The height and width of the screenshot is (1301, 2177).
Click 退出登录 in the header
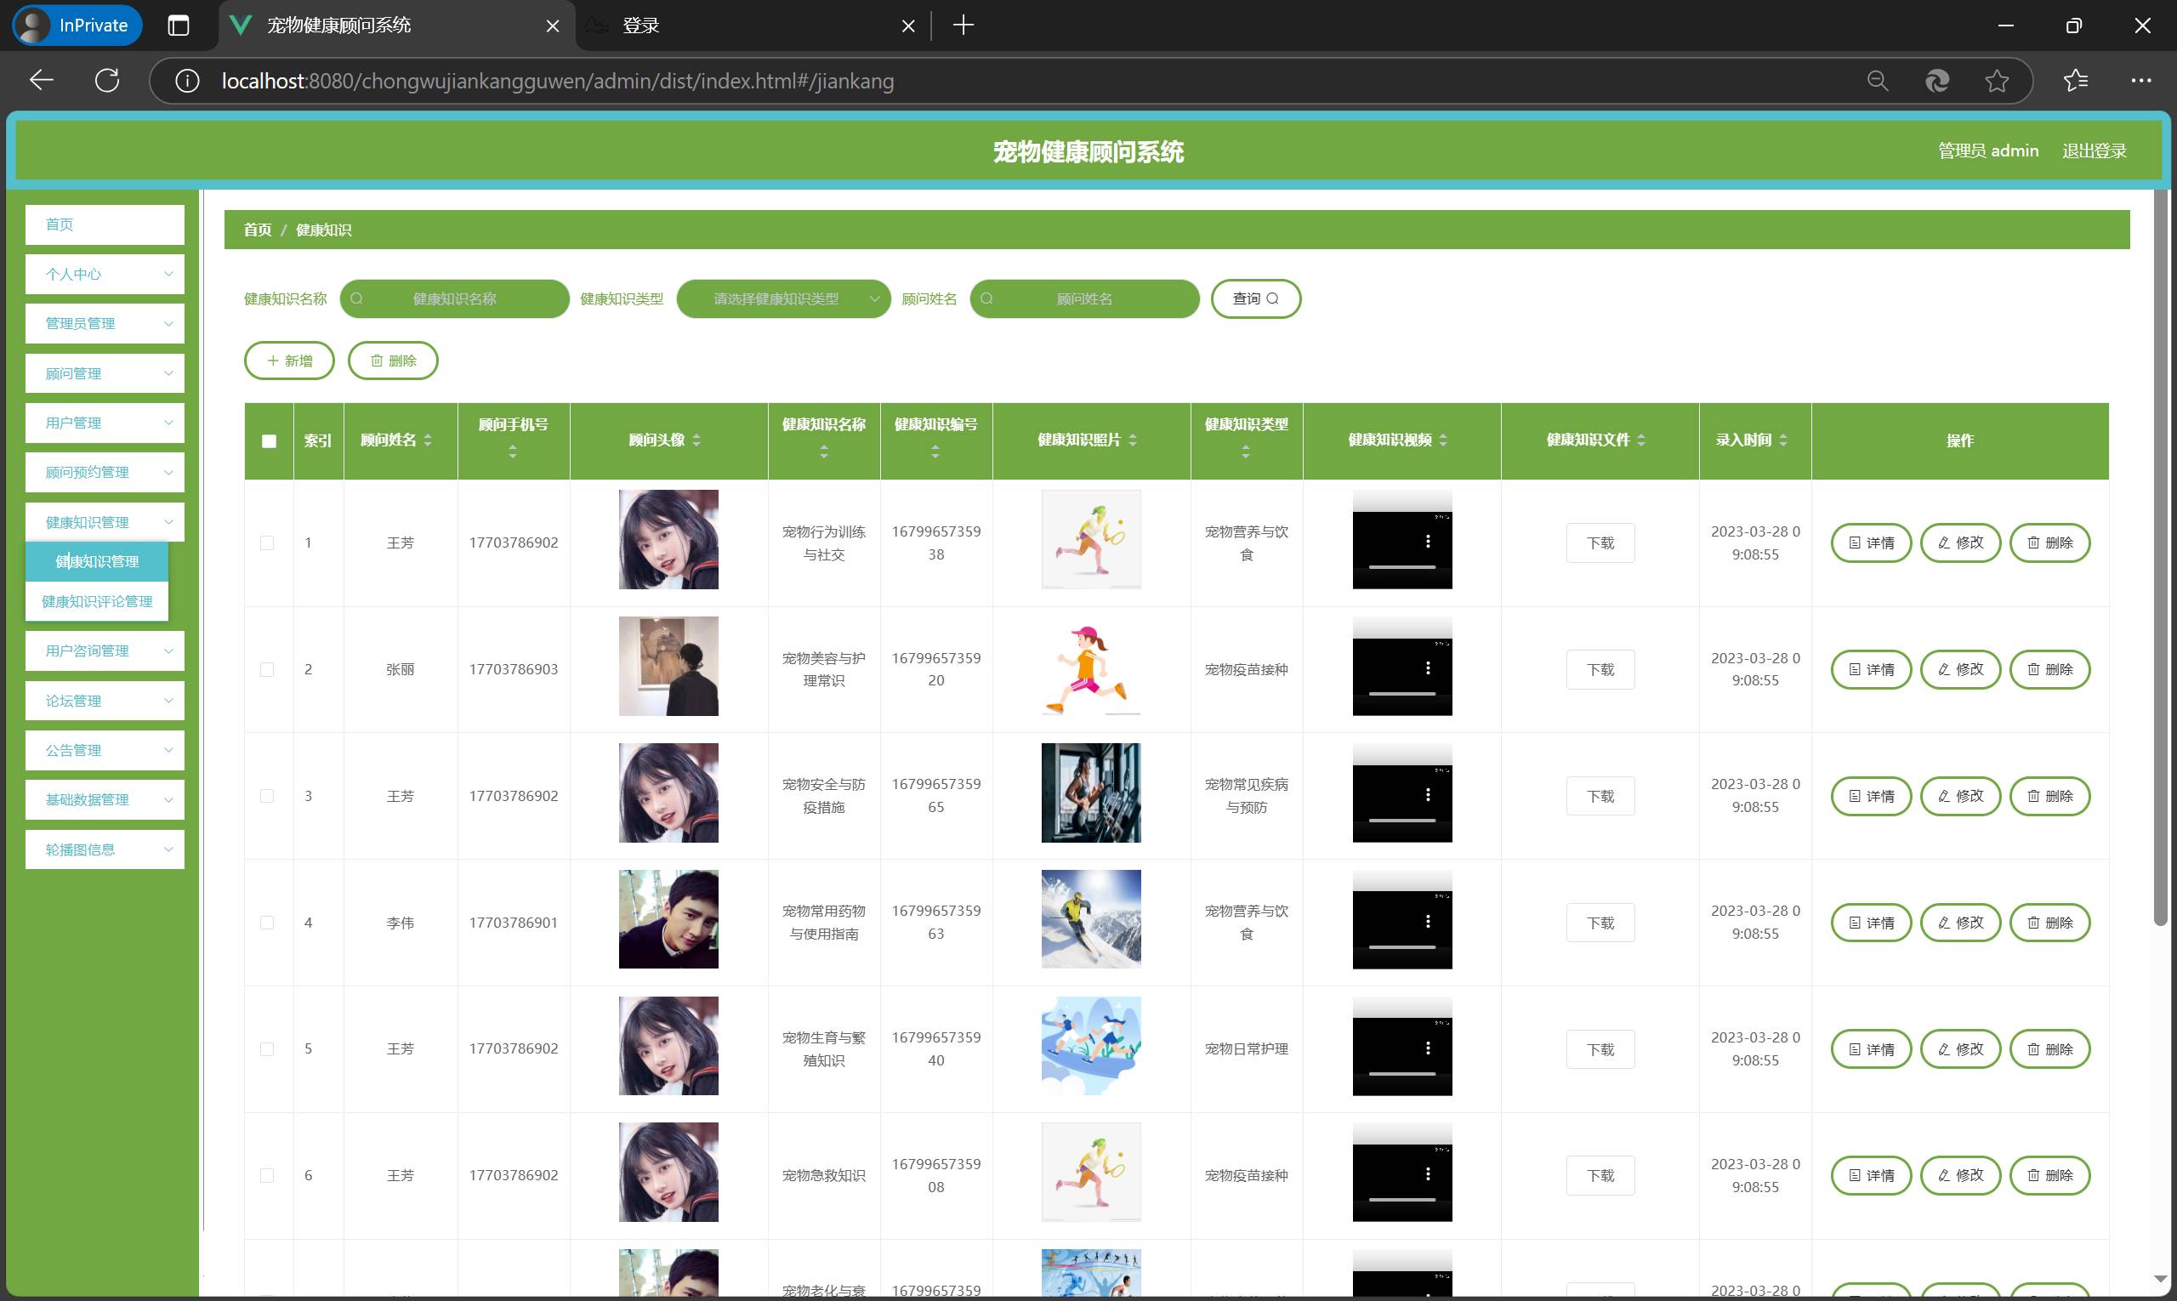click(x=2094, y=151)
